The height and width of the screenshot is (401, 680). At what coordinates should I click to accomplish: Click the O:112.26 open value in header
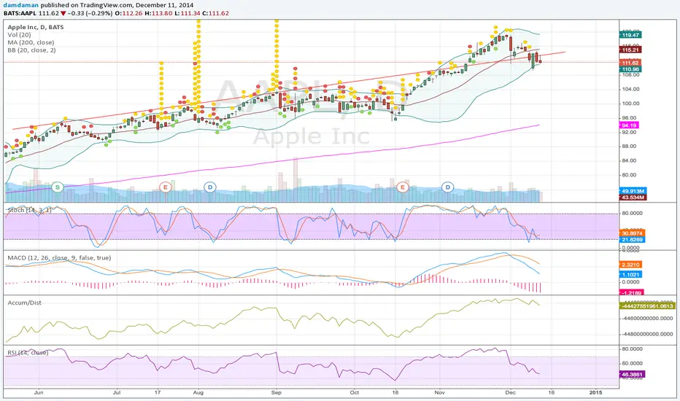130,13
